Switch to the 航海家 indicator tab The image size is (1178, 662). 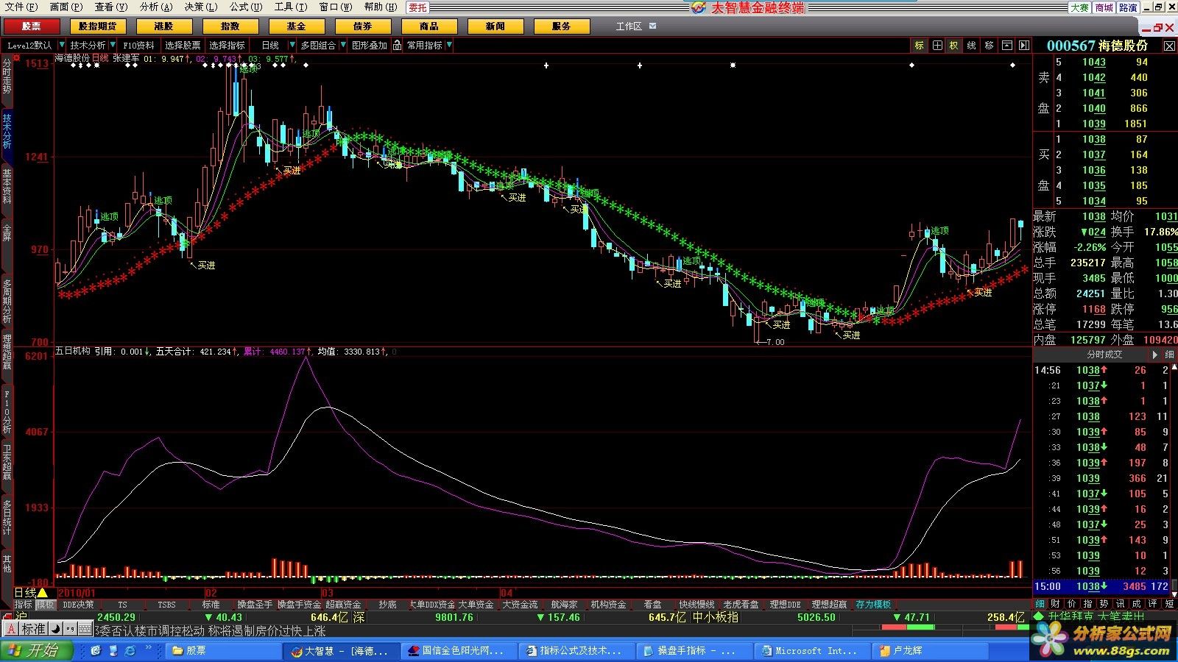[565, 605]
